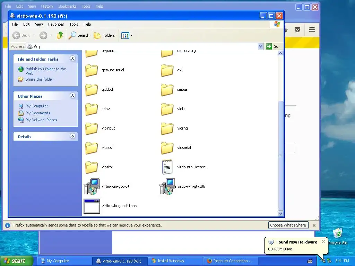Dismiss the Firefox data notification bar
Viewport: 355px width, 266px height.
click(x=314, y=225)
